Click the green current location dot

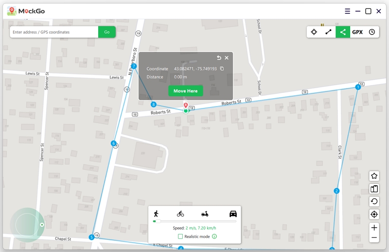pyautogui.click(x=186, y=110)
